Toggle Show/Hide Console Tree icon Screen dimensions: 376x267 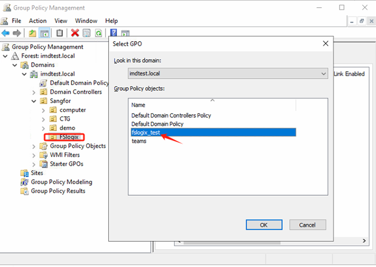[45, 33]
